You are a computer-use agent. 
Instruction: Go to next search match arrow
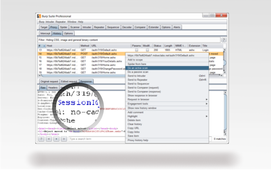pos(64,139)
